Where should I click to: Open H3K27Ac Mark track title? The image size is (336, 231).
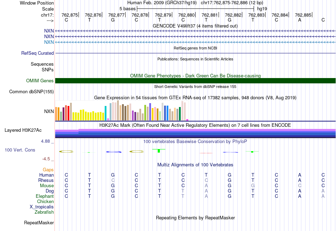195,125
